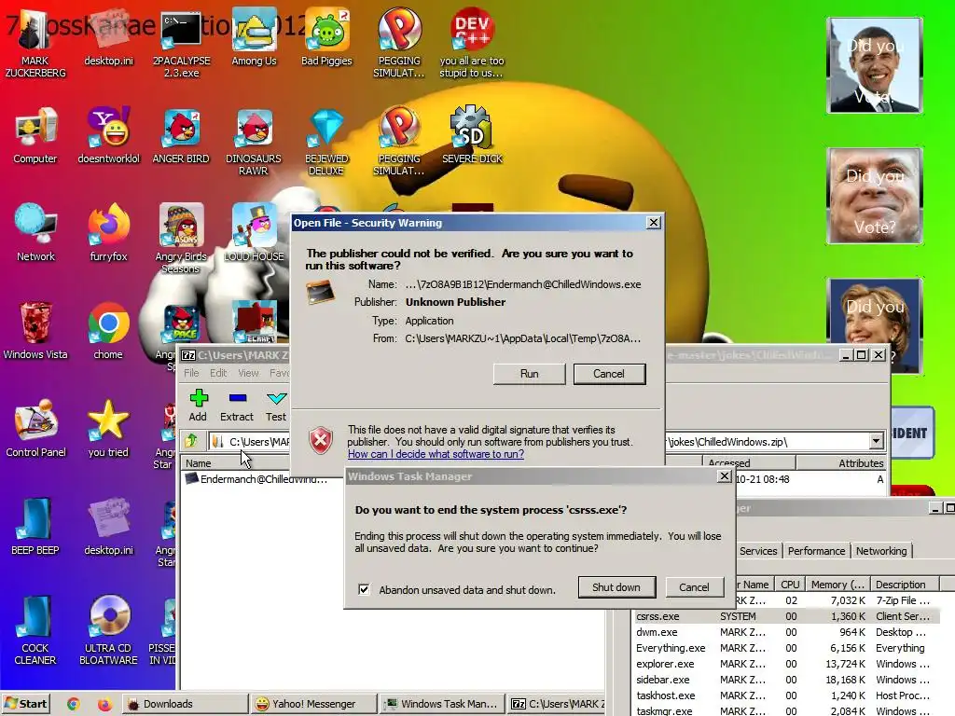The width and height of the screenshot is (955, 716).
Task: Click the Shut down button
Action: (616, 587)
